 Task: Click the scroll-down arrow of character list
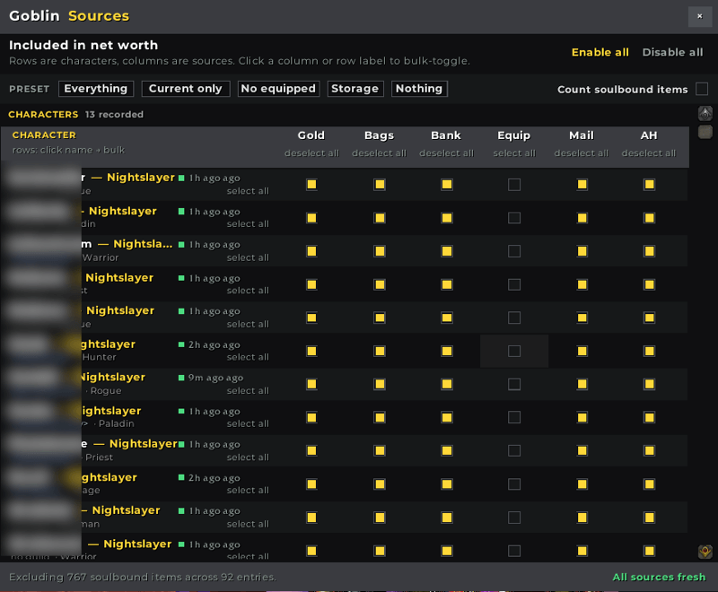pos(705,552)
